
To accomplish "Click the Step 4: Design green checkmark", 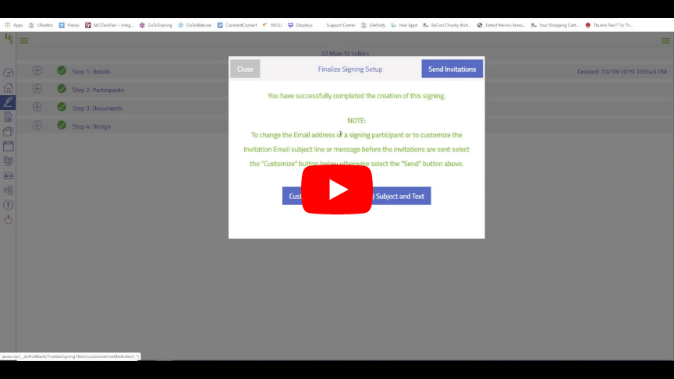I will pos(62,126).
